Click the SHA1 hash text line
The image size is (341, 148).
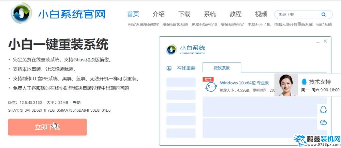click(59, 110)
